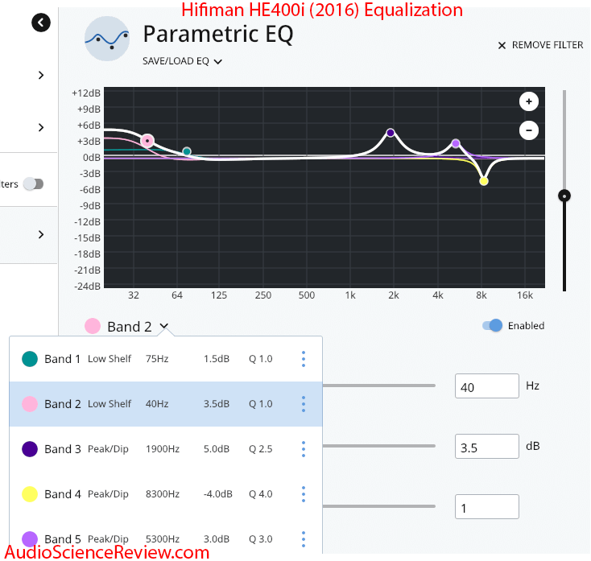Select the teal Band 1 node on graph

coord(187,151)
